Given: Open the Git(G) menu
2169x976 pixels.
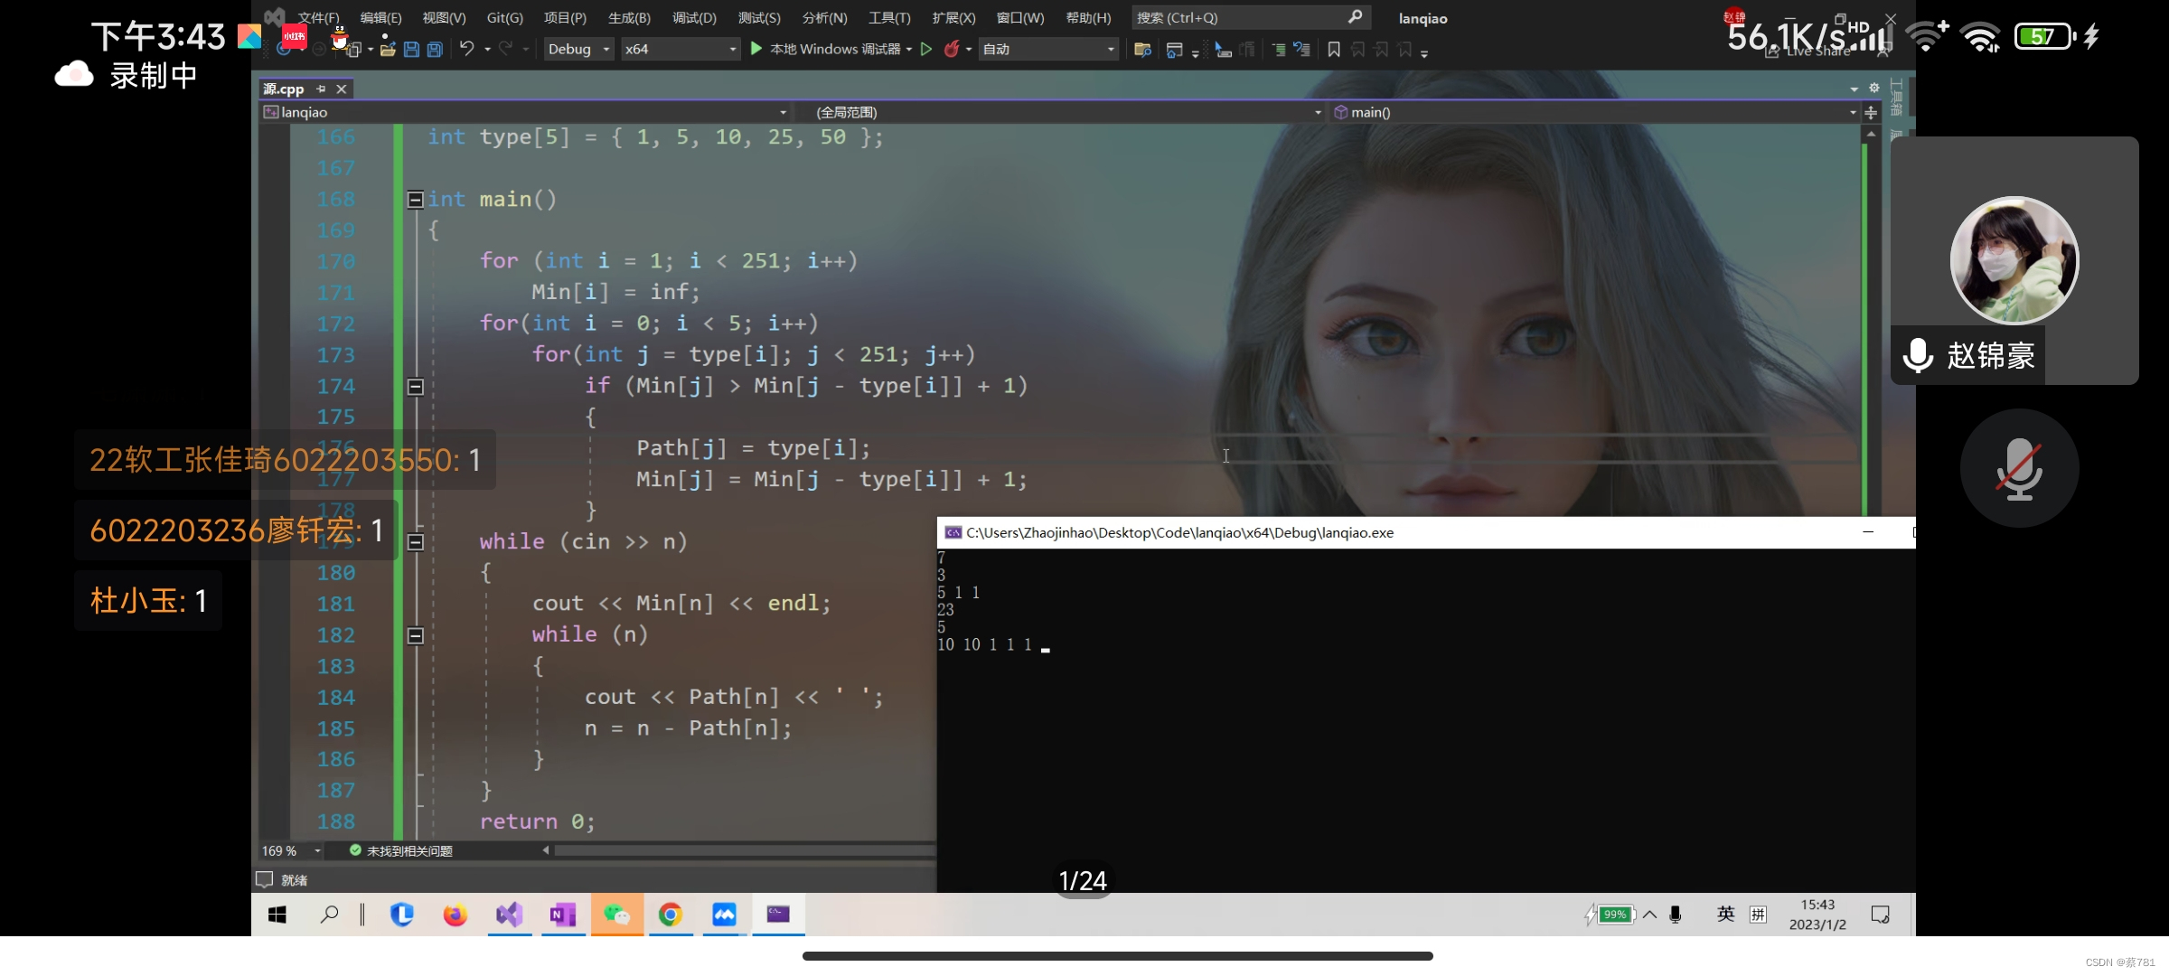Looking at the screenshot, I should coord(504,18).
